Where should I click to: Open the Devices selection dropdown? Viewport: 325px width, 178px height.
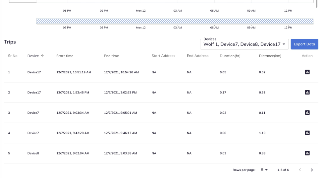pos(244,44)
